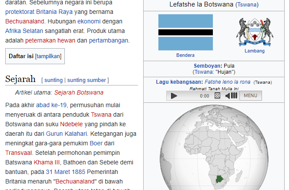
Task: Open the abad ke-19 link
Action: [51, 105]
